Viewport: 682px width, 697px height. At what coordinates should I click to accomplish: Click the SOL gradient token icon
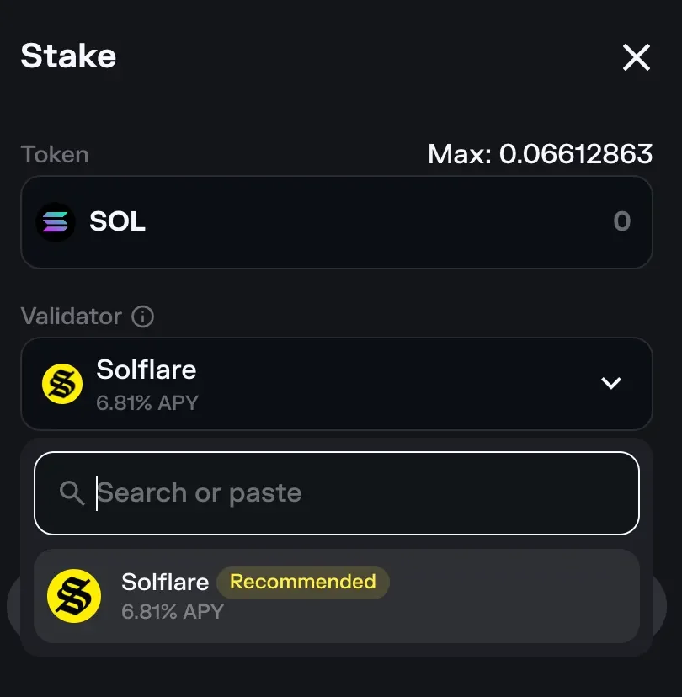coord(56,222)
